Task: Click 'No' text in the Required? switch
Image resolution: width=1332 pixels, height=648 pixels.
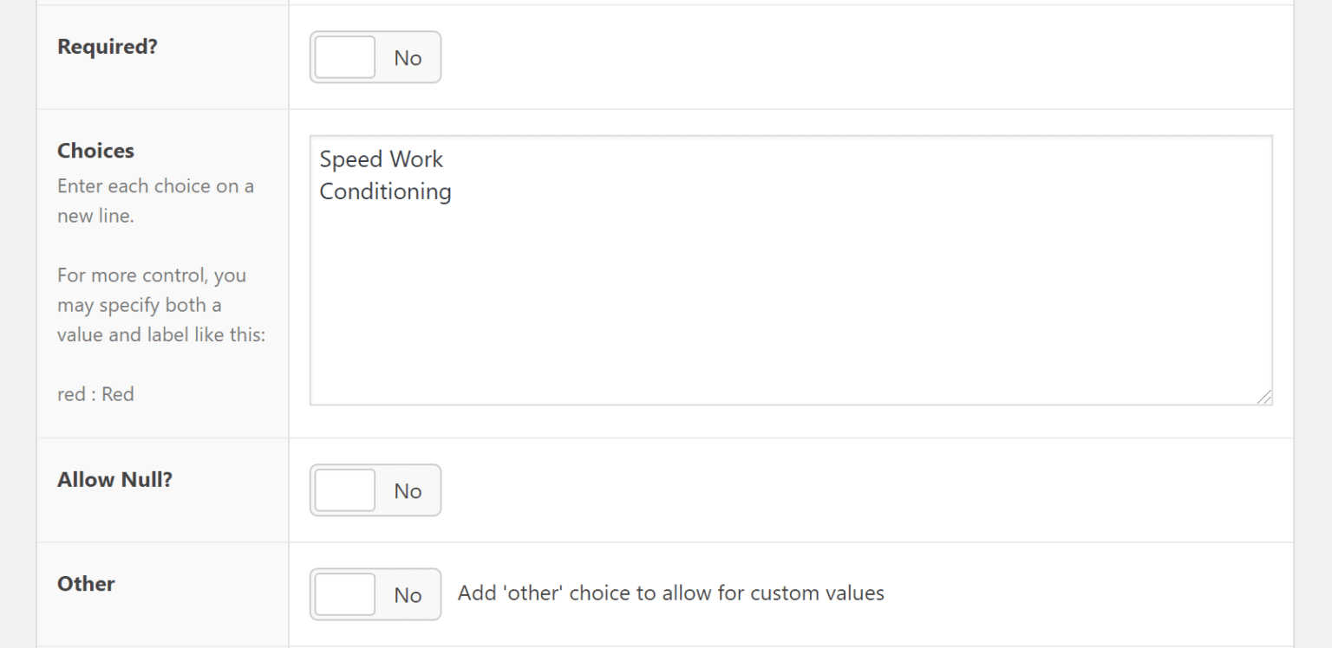Action: pos(408,58)
